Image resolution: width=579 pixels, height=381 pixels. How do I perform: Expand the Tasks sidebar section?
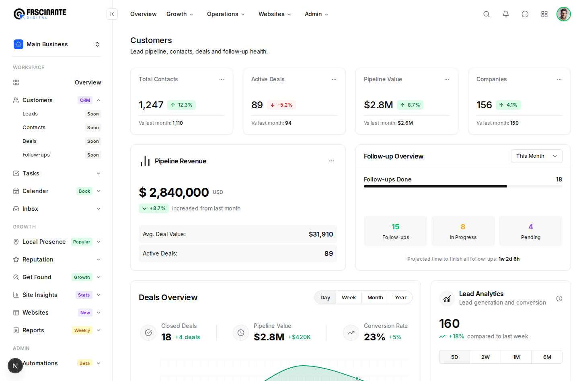(x=57, y=173)
